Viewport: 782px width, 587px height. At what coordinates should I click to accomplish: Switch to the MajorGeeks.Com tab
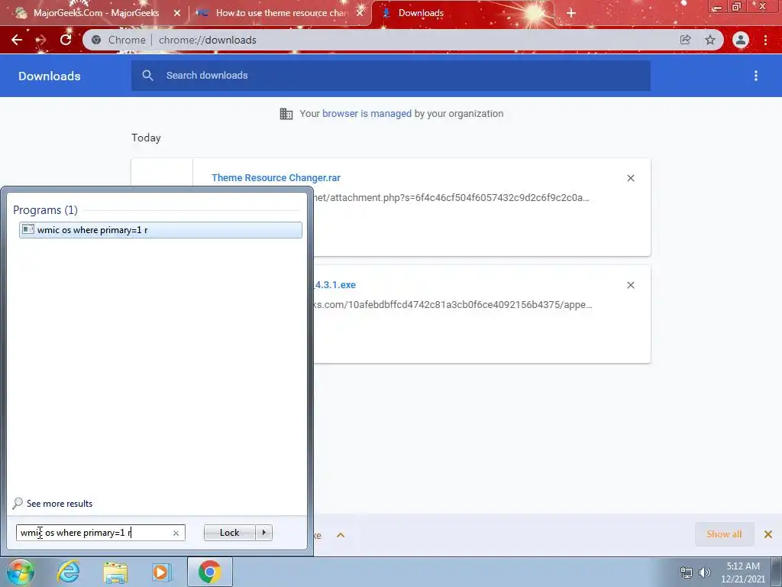pos(95,13)
